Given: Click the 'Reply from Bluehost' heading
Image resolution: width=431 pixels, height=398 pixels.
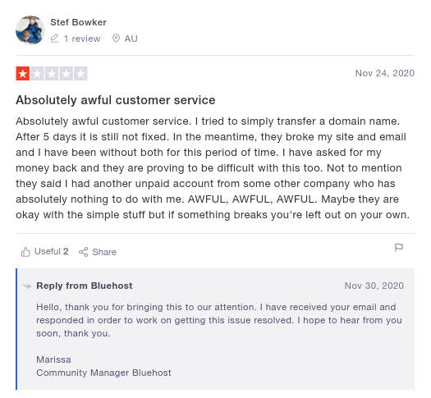Looking at the screenshot, I should click(x=85, y=286).
